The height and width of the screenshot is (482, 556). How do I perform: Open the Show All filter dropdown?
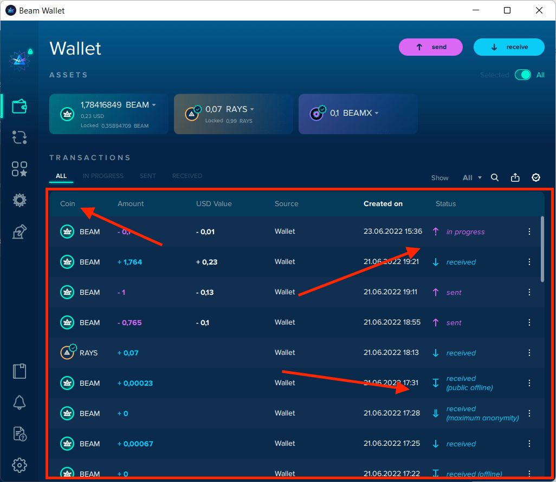[471, 177]
